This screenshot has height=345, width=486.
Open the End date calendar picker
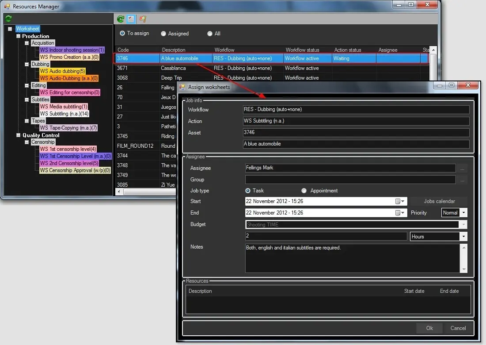coord(400,213)
